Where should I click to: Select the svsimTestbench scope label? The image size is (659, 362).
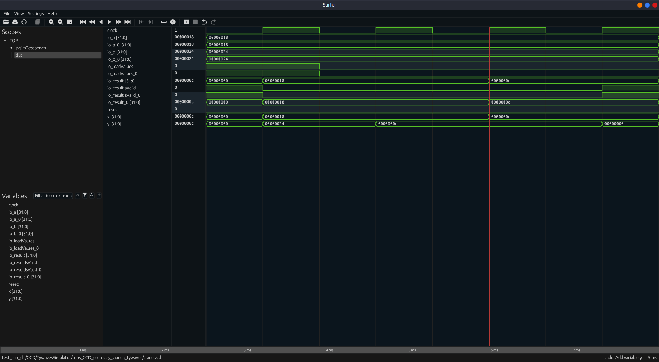click(x=31, y=48)
